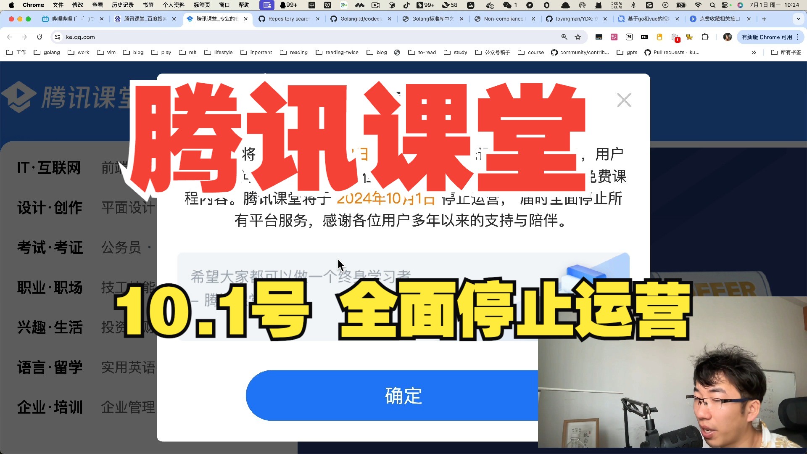
Task: Click the Chrome back navigation arrow
Action: [x=9, y=37]
